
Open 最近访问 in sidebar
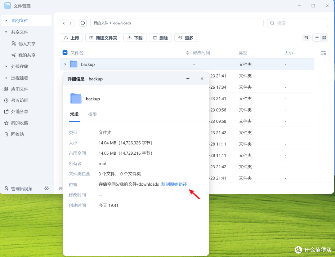(x=16, y=100)
